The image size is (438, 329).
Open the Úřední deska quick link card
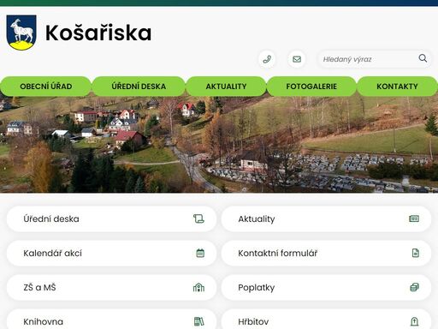111,219
